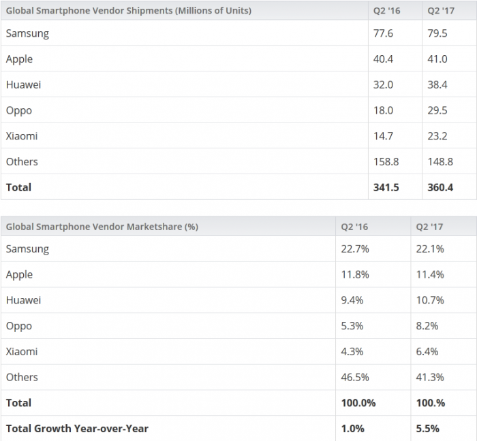
Task: Click Xiaomi's 6.4% marketshare cell
Action: pyautogui.click(x=428, y=351)
